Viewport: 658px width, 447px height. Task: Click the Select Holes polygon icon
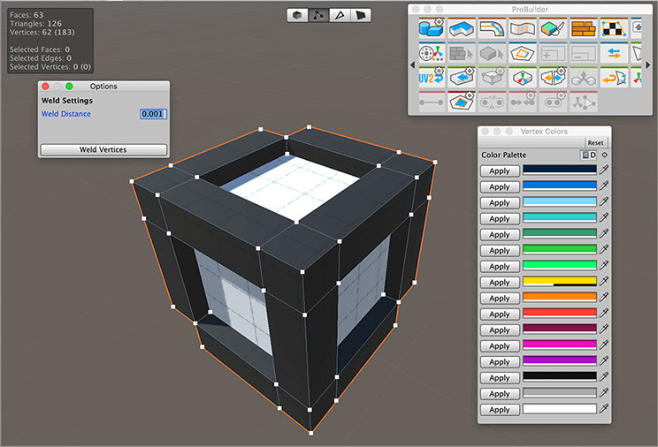[523, 53]
